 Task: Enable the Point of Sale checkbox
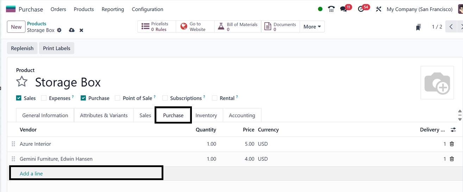coord(118,98)
